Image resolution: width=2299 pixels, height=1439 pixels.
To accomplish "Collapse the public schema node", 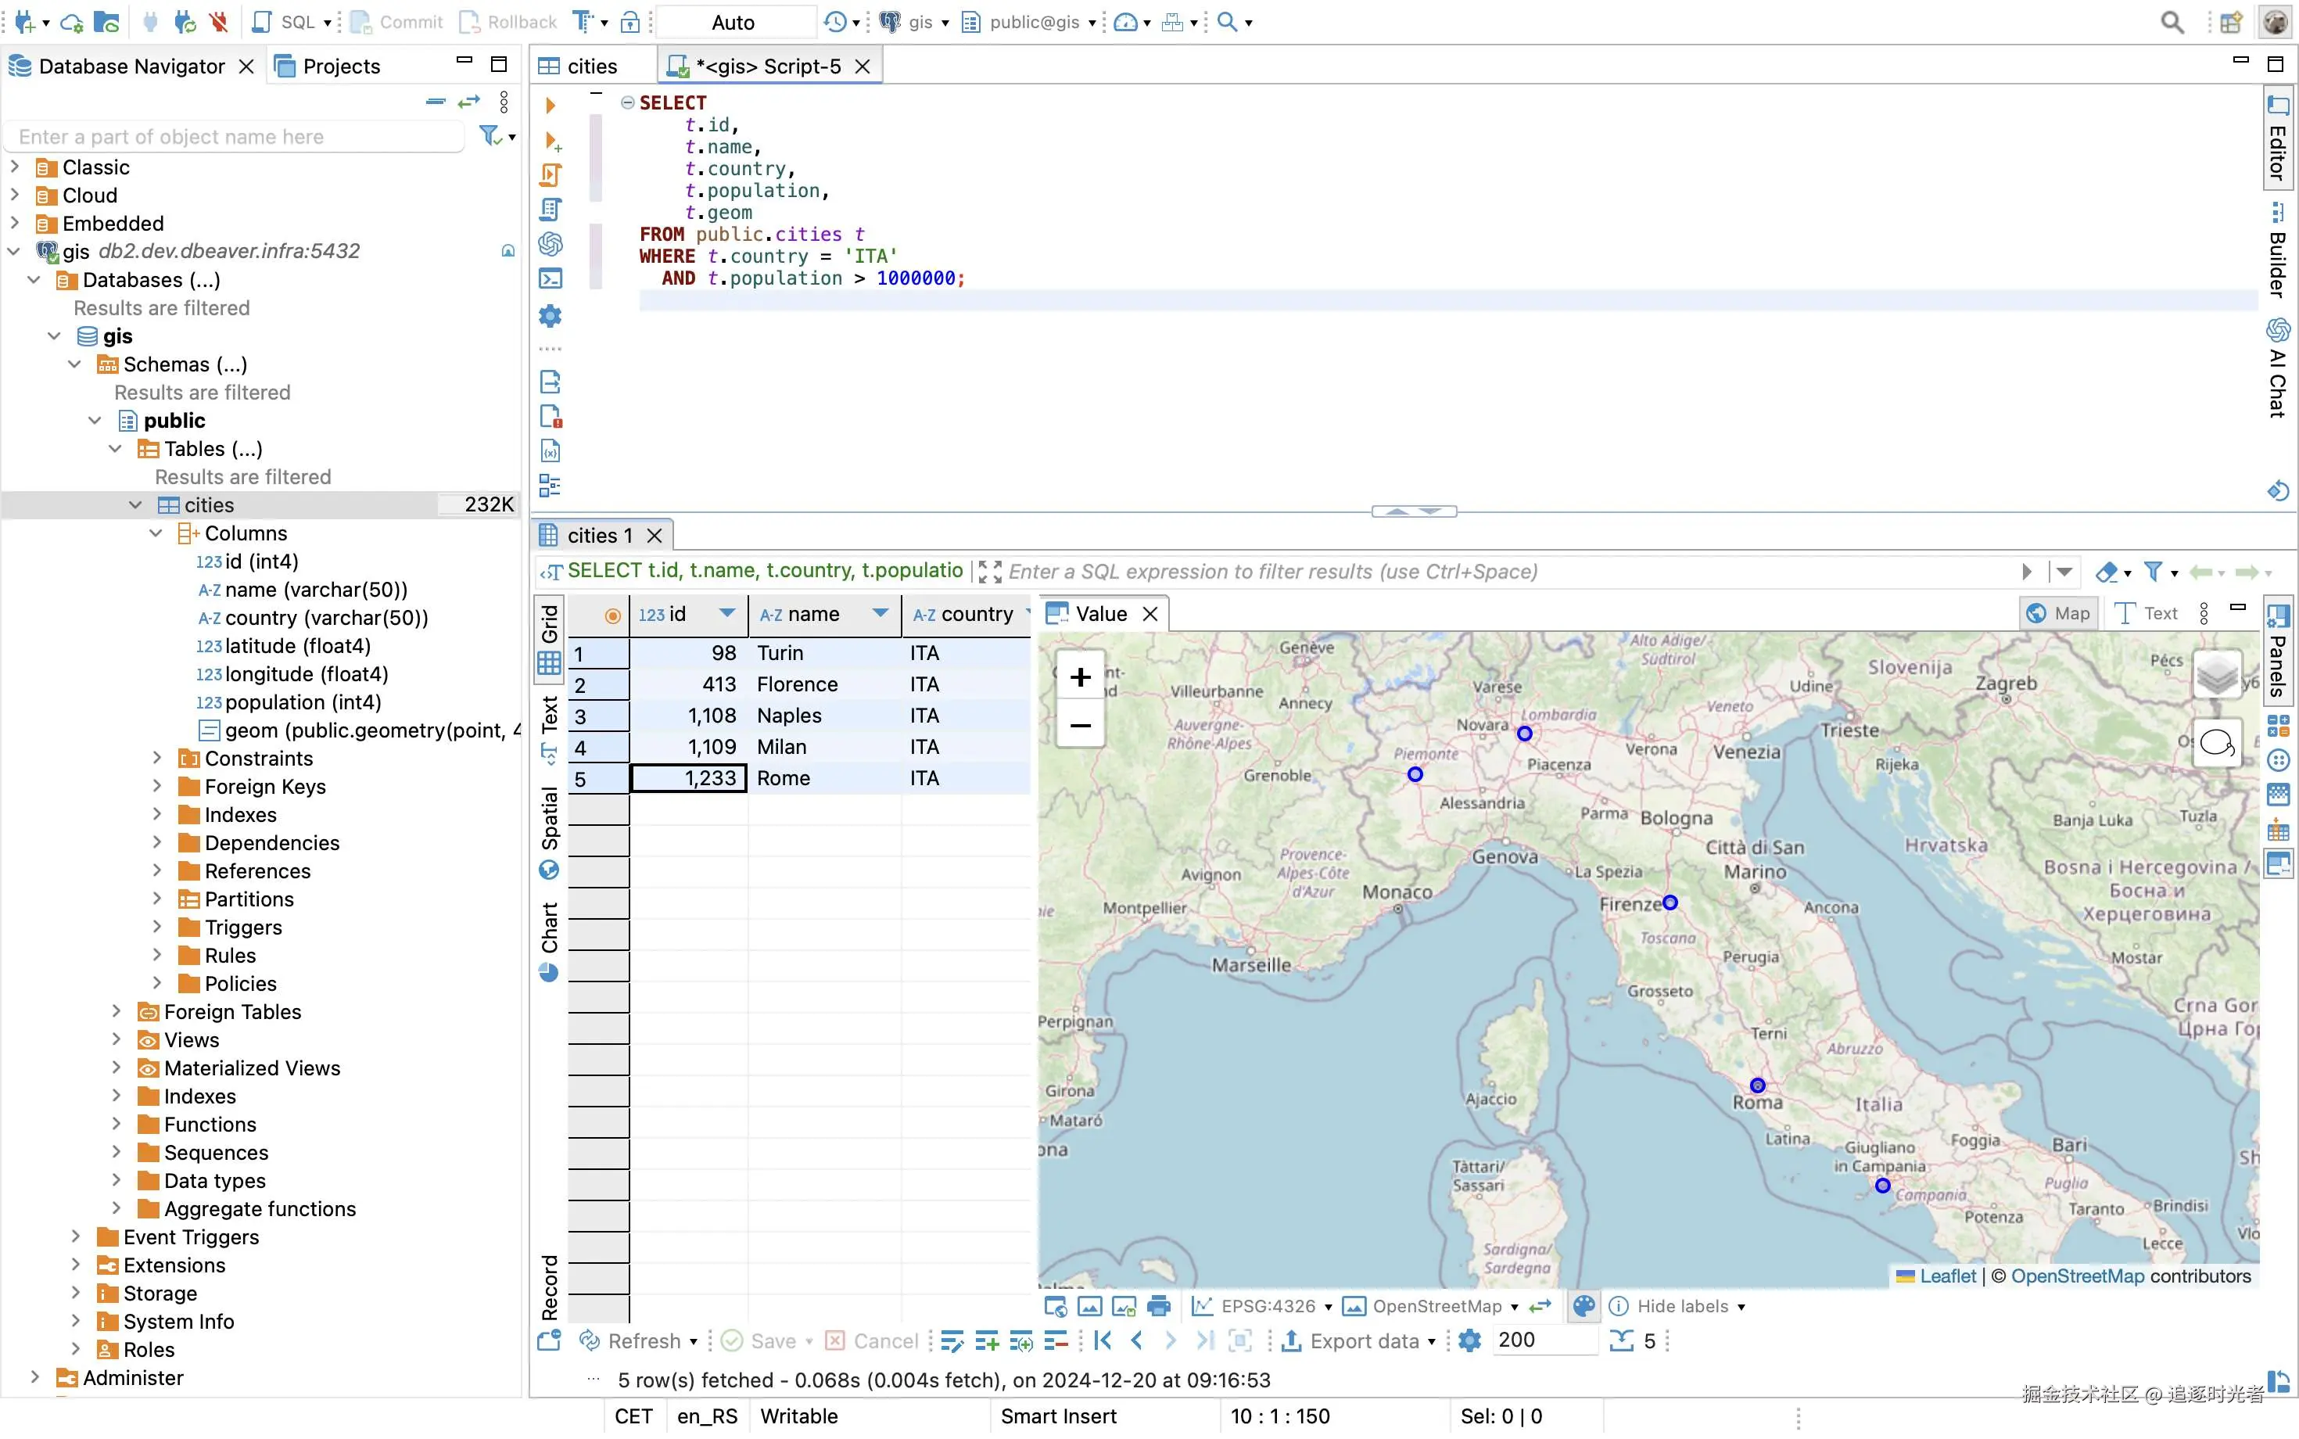I will click(95, 421).
